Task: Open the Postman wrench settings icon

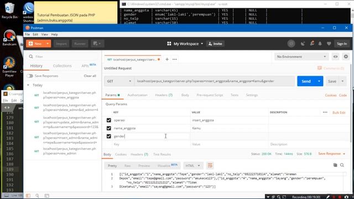Action: [312, 43]
